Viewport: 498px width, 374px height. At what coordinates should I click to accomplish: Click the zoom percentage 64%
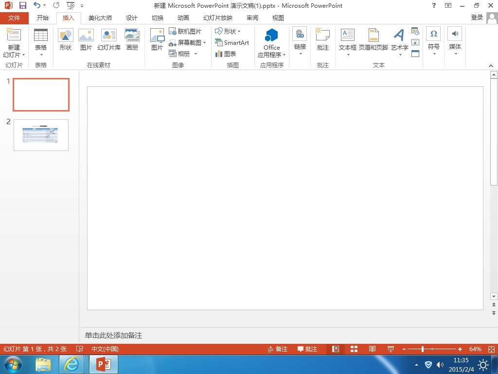coord(475,349)
